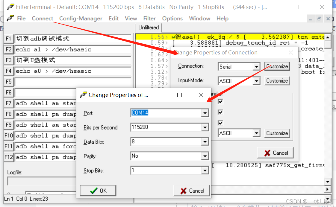Expand the Input-Mode ASCII dropdown

coord(257,81)
